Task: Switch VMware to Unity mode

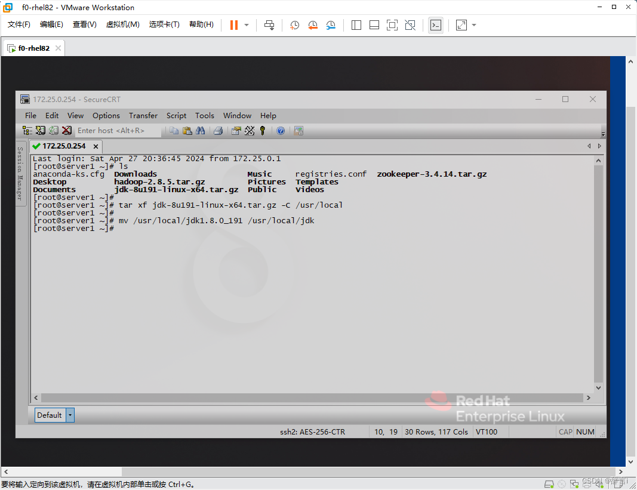Action: tap(410, 25)
